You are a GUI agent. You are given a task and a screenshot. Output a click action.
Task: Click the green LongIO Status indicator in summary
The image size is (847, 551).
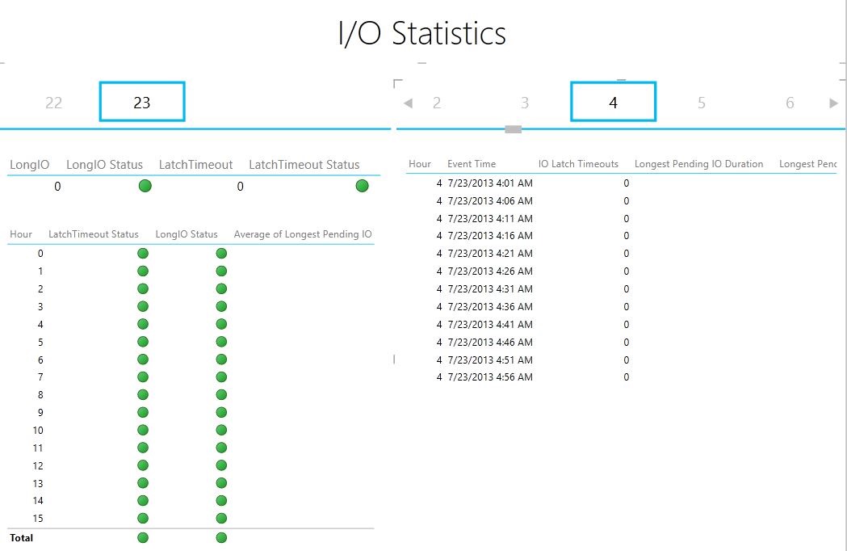(x=145, y=185)
